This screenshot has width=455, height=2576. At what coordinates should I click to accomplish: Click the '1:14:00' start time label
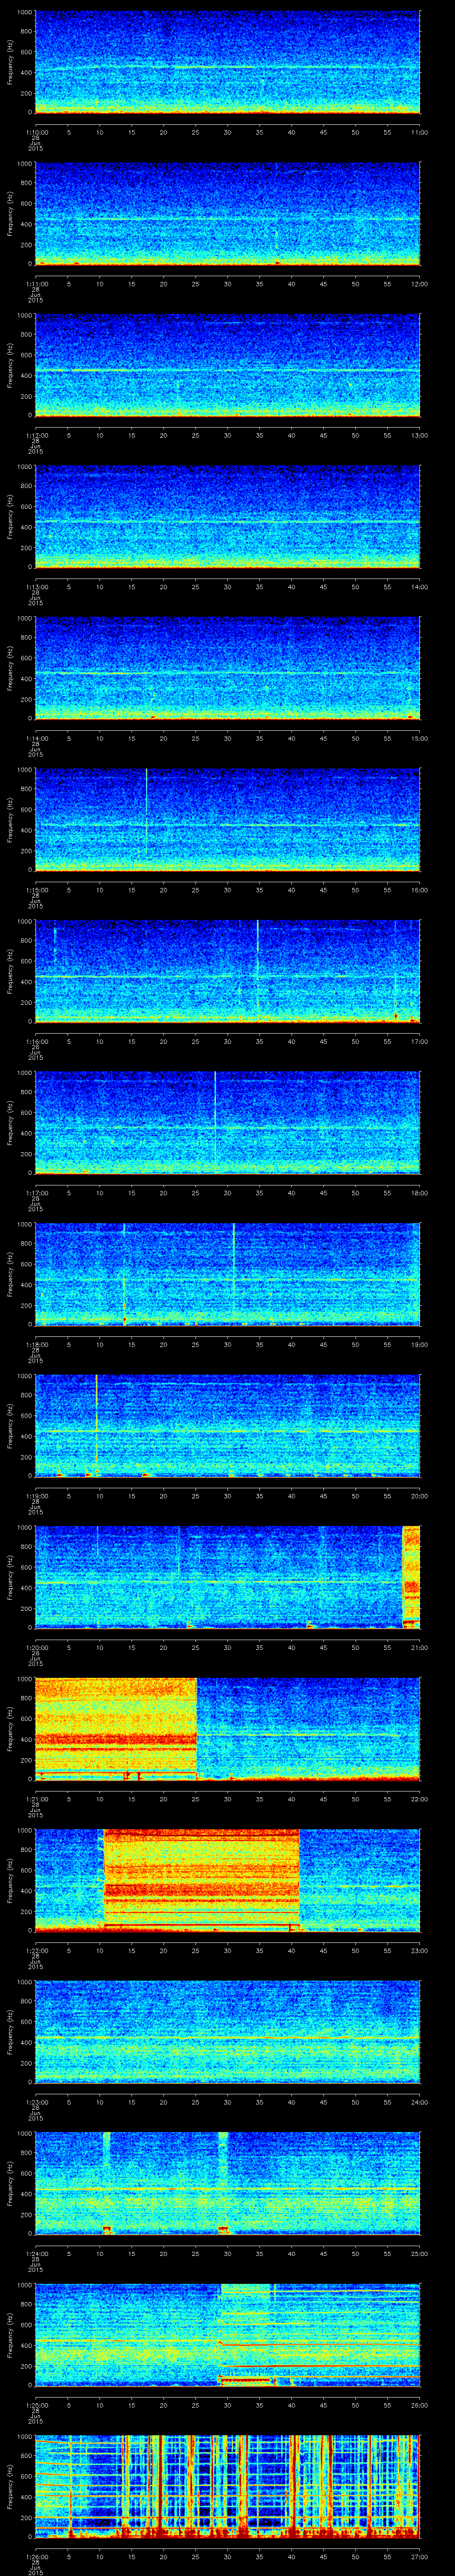pyautogui.click(x=36, y=738)
